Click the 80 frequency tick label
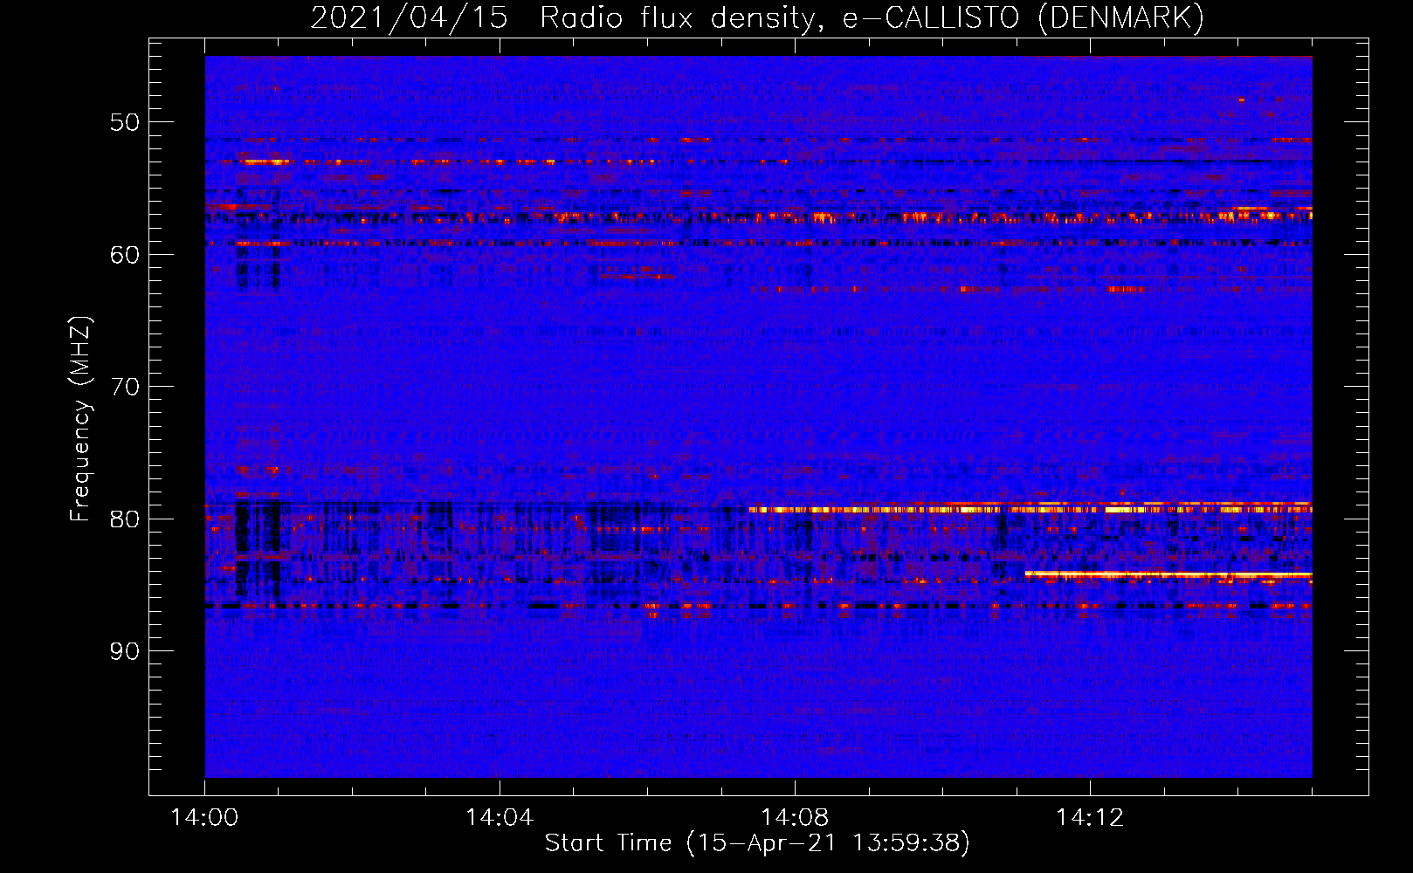This screenshot has height=873, width=1413. [125, 519]
